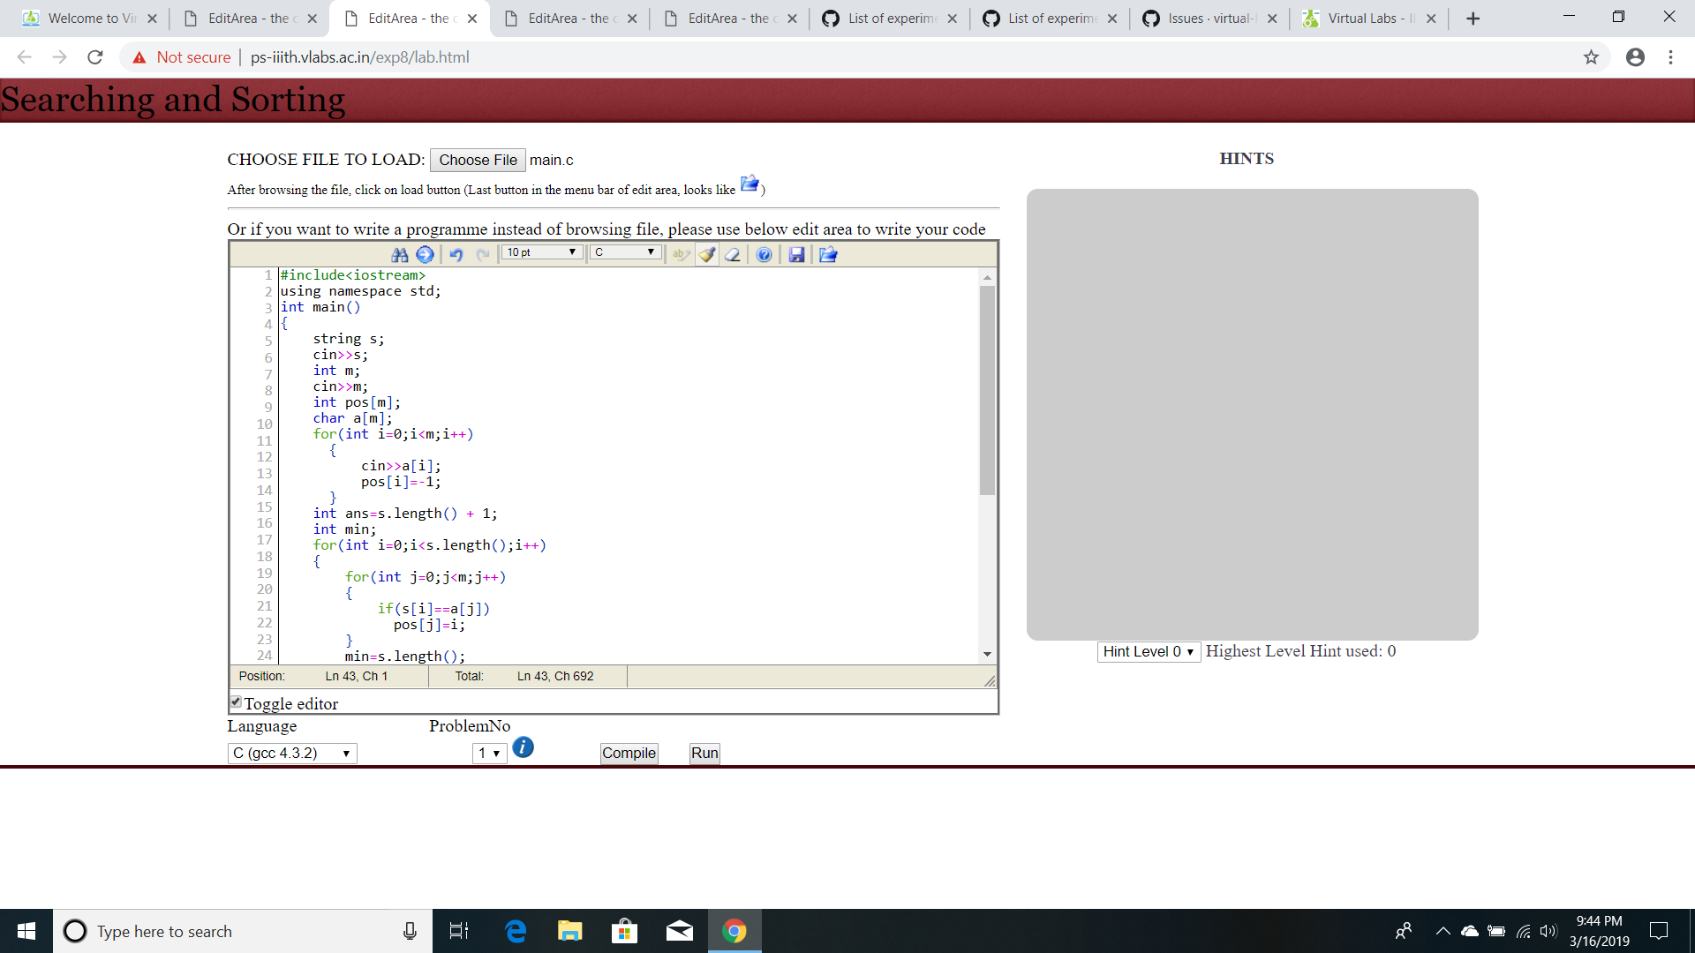Click the Reset highlight eraser icon
Screen dimensions: 1695x953
tap(733, 254)
